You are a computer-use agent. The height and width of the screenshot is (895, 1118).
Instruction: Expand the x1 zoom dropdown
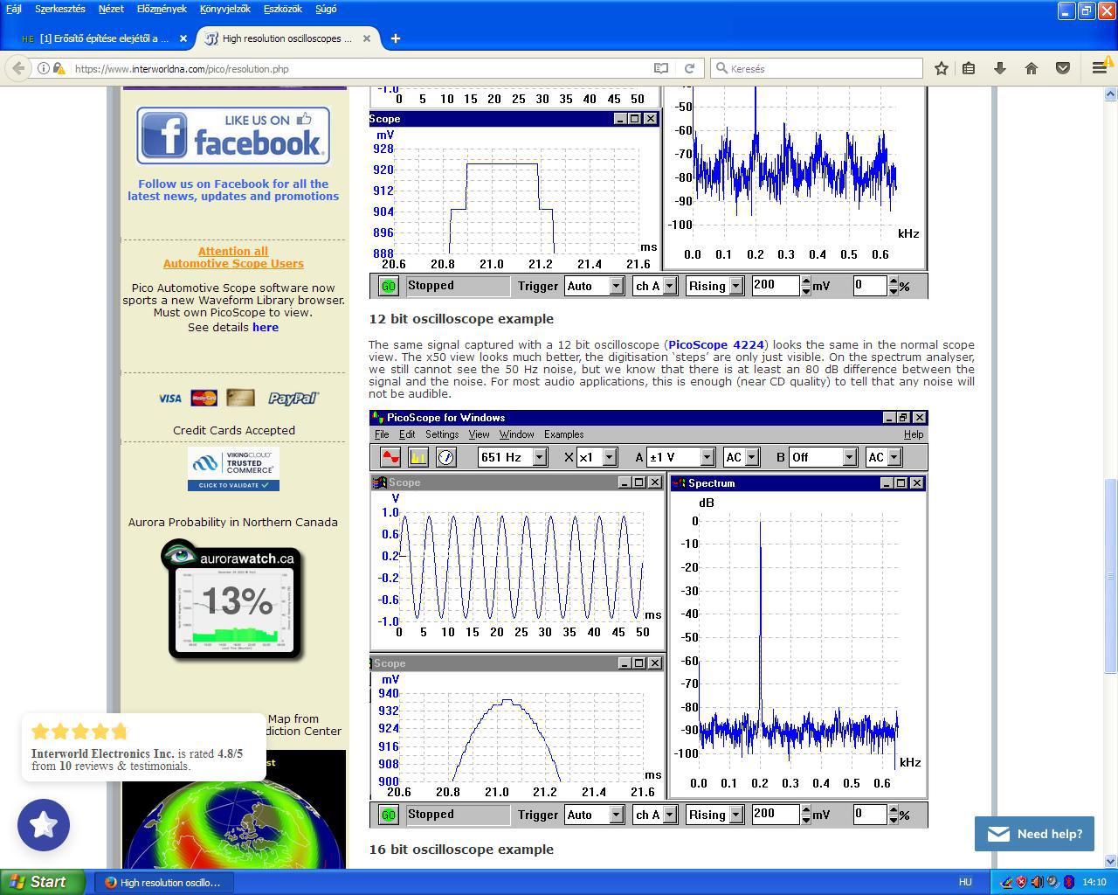point(610,457)
